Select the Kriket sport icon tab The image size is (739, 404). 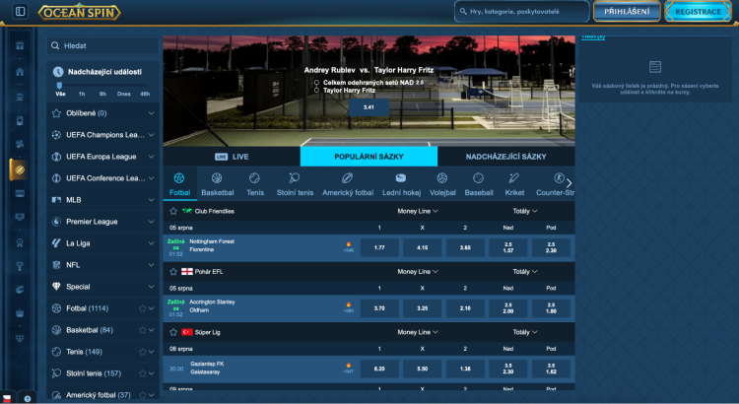pos(514,184)
